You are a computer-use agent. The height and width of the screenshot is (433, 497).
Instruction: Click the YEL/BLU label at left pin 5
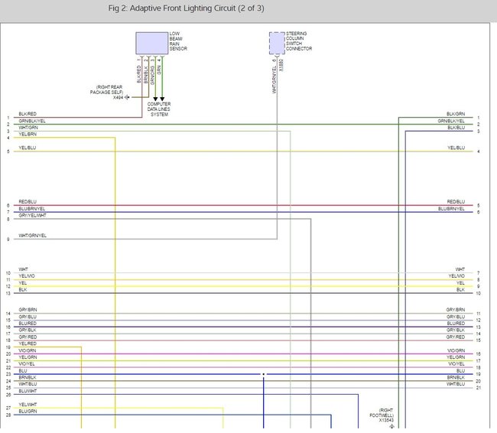pos(28,148)
